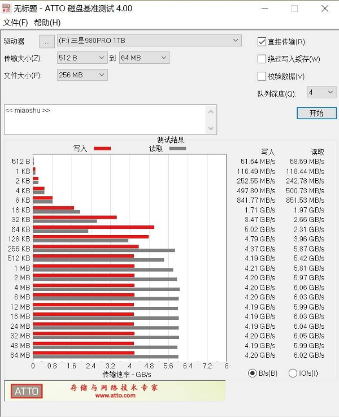Click the 传输速率 - GB/s axis label

pyautogui.click(x=127, y=375)
